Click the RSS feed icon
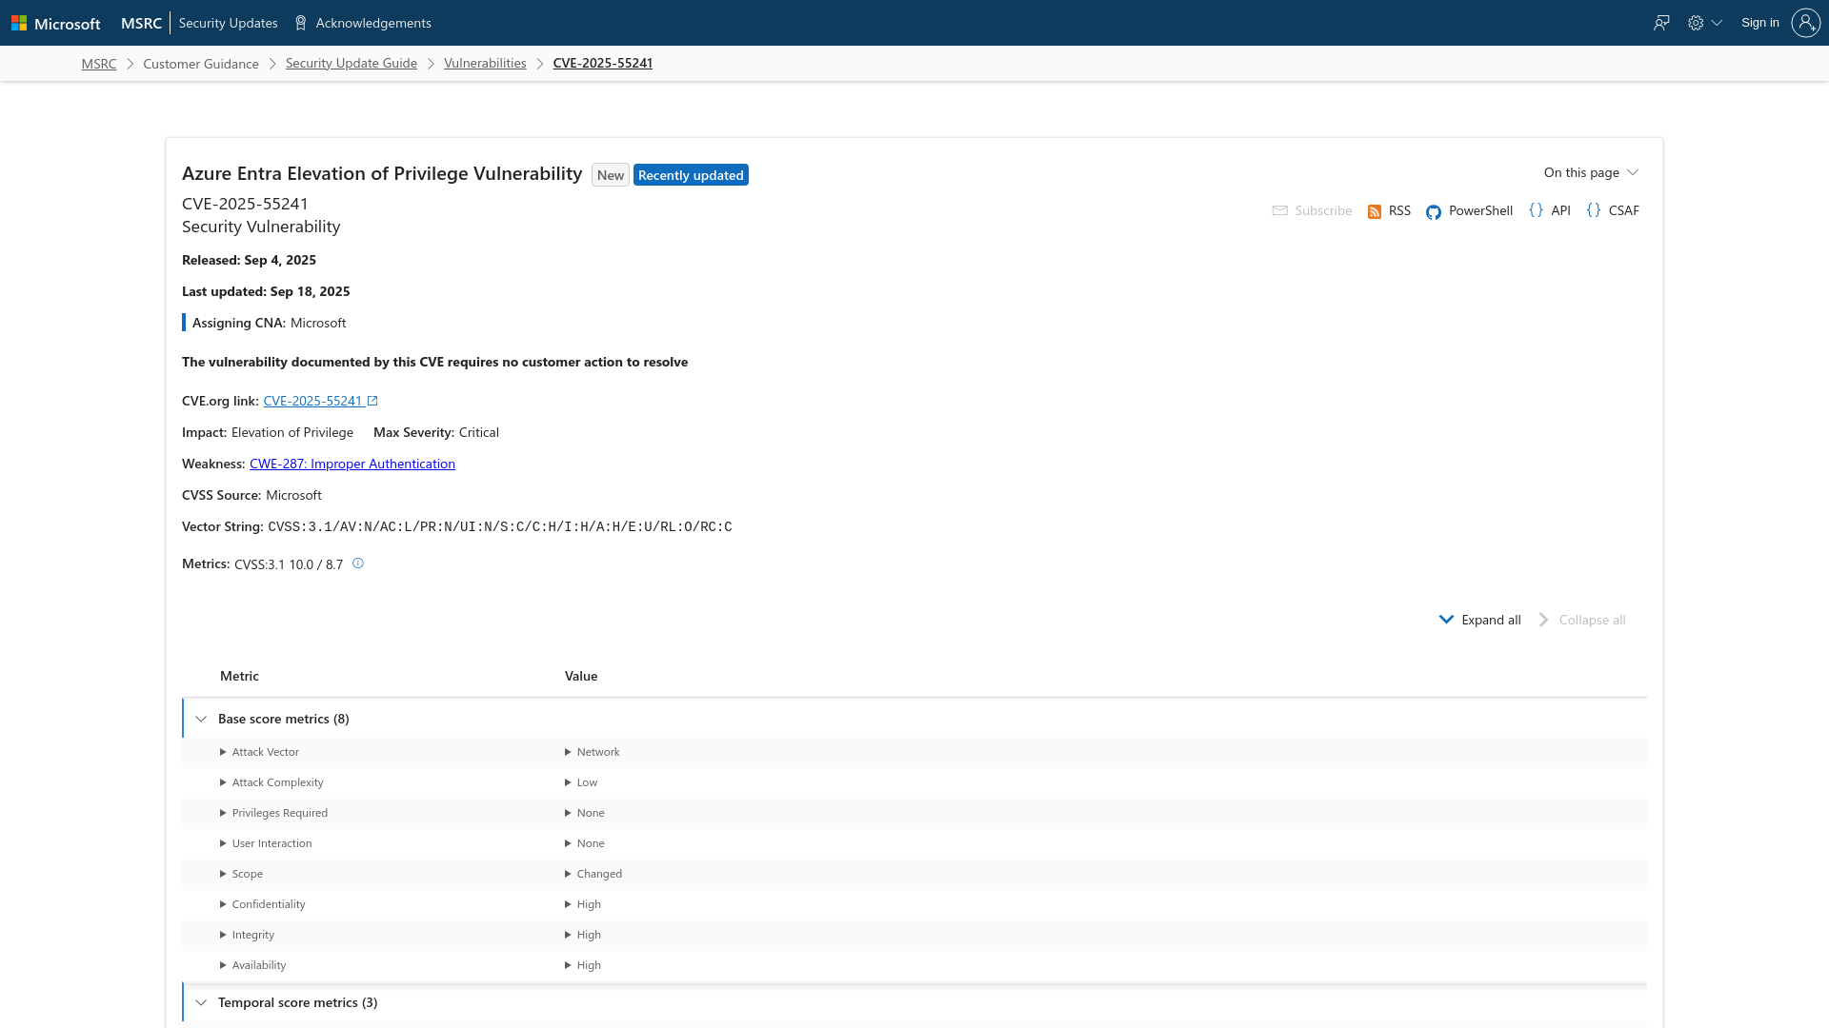 (x=1375, y=211)
